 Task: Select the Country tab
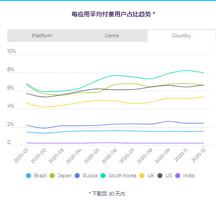[181, 36]
